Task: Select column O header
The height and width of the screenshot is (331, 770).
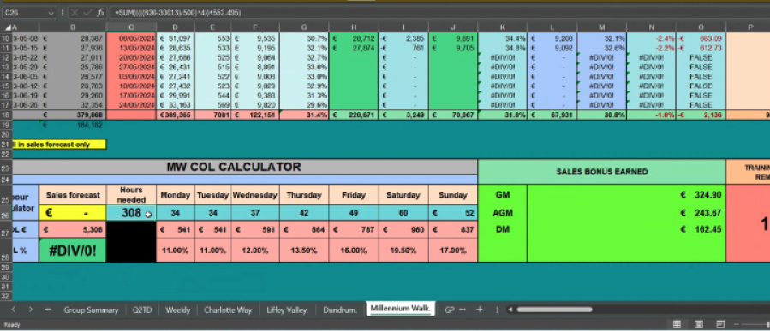Action: tap(701, 27)
